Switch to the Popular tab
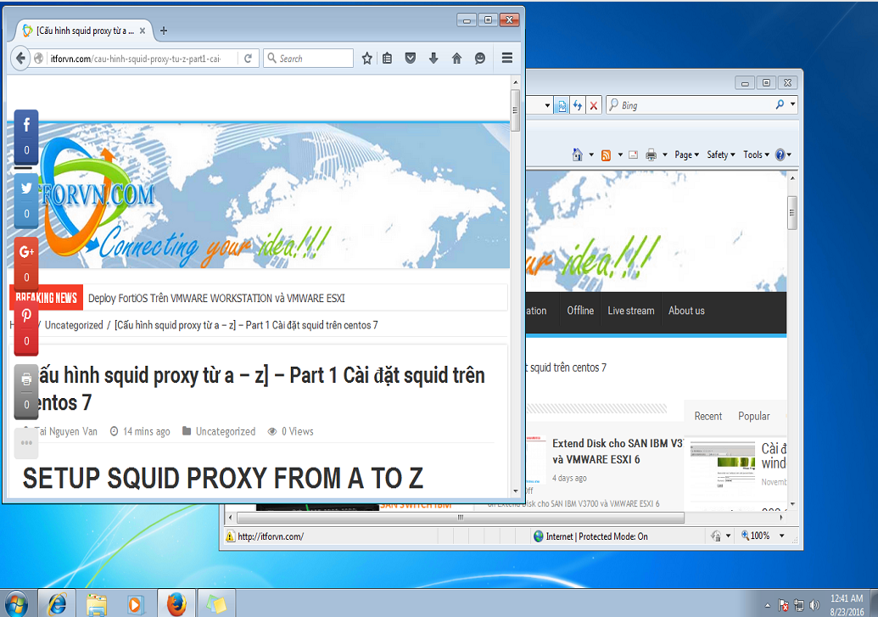878x617 pixels. click(x=753, y=416)
